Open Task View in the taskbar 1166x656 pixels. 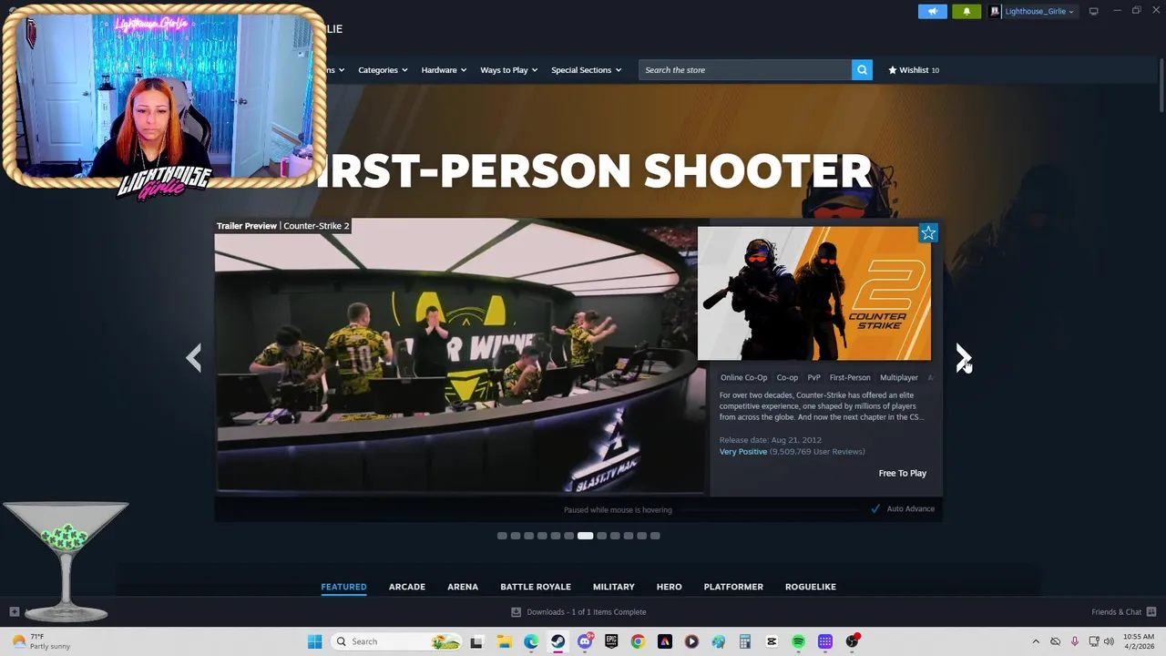(x=476, y=641)
